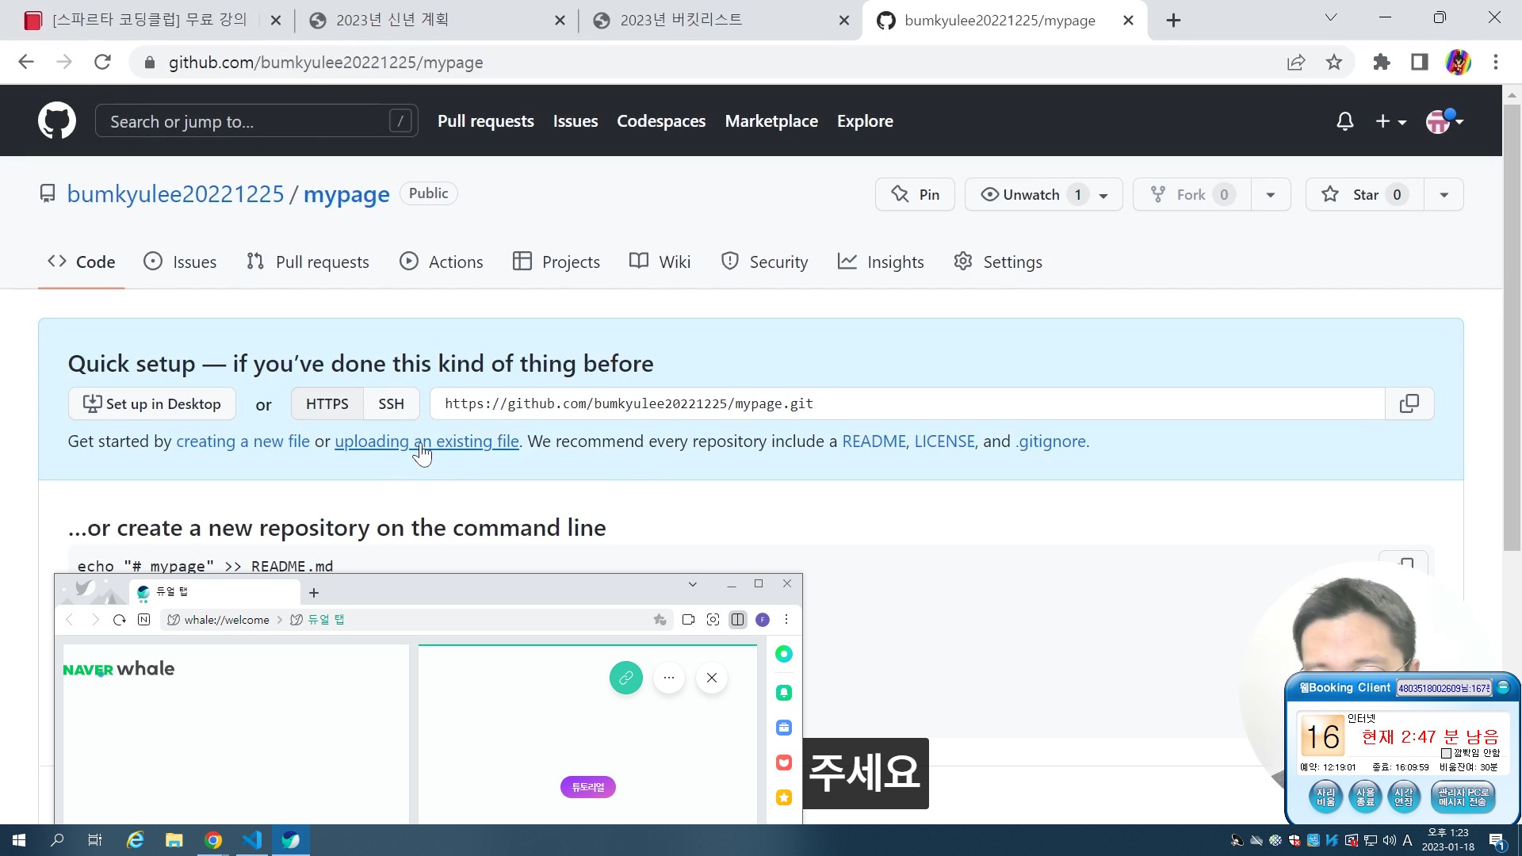Tick the 깜빡임 안함 checkbox
Screen dimensions: 1522x856
(1446, 753)
